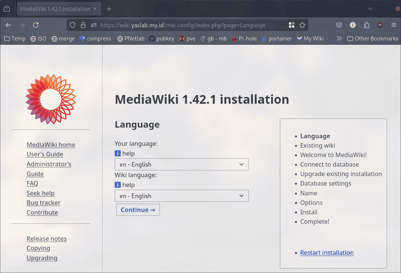Open the Upgrading link
401x273 pixels.
pos(42,258)
